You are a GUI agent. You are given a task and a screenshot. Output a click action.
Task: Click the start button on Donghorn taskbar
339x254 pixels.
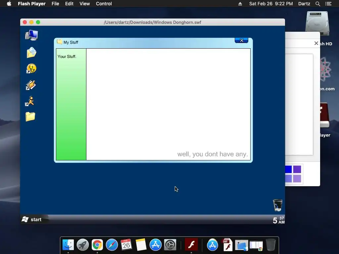32,220
